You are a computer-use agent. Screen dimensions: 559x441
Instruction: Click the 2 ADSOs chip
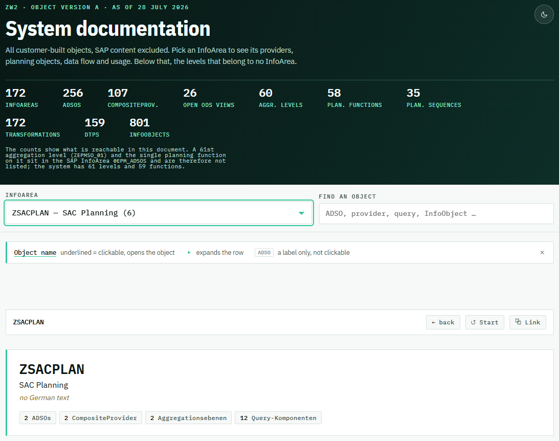click(38, 418)
